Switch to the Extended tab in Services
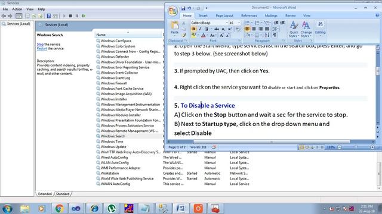 coord(45,194)
